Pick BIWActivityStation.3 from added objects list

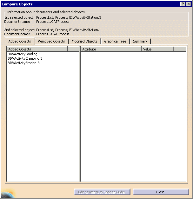click(23, 63)
